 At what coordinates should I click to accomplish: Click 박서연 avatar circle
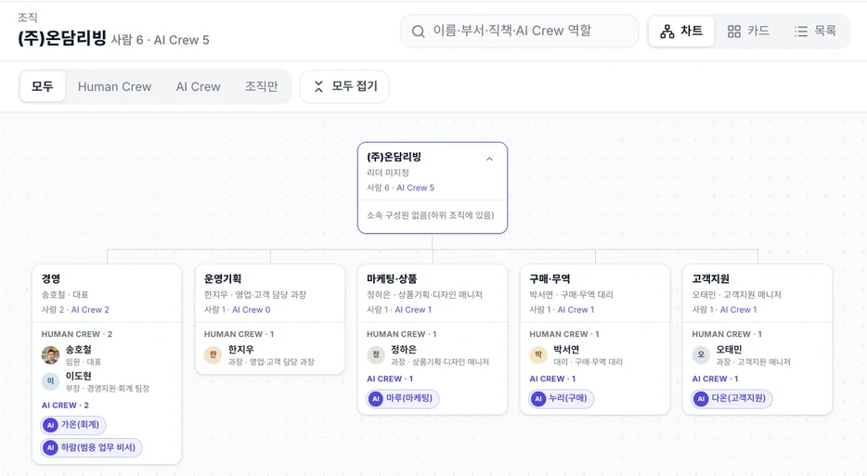(x=538, y=354)
